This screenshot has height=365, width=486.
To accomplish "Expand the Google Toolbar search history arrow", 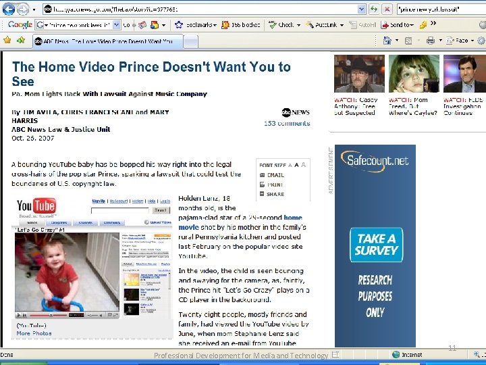I will [116, 25].
